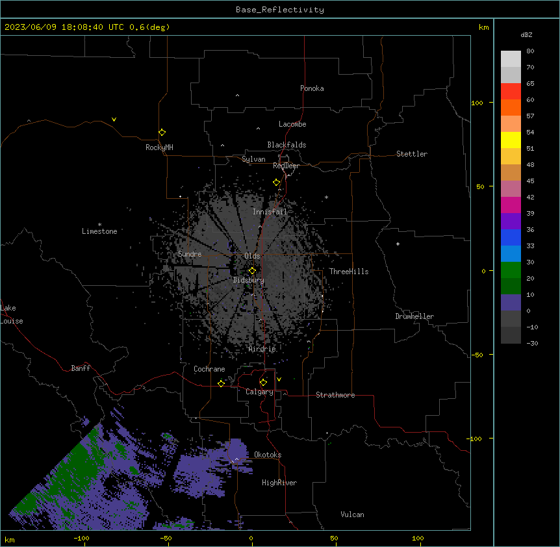Click the Cochrane label

(x=209, y=369)
